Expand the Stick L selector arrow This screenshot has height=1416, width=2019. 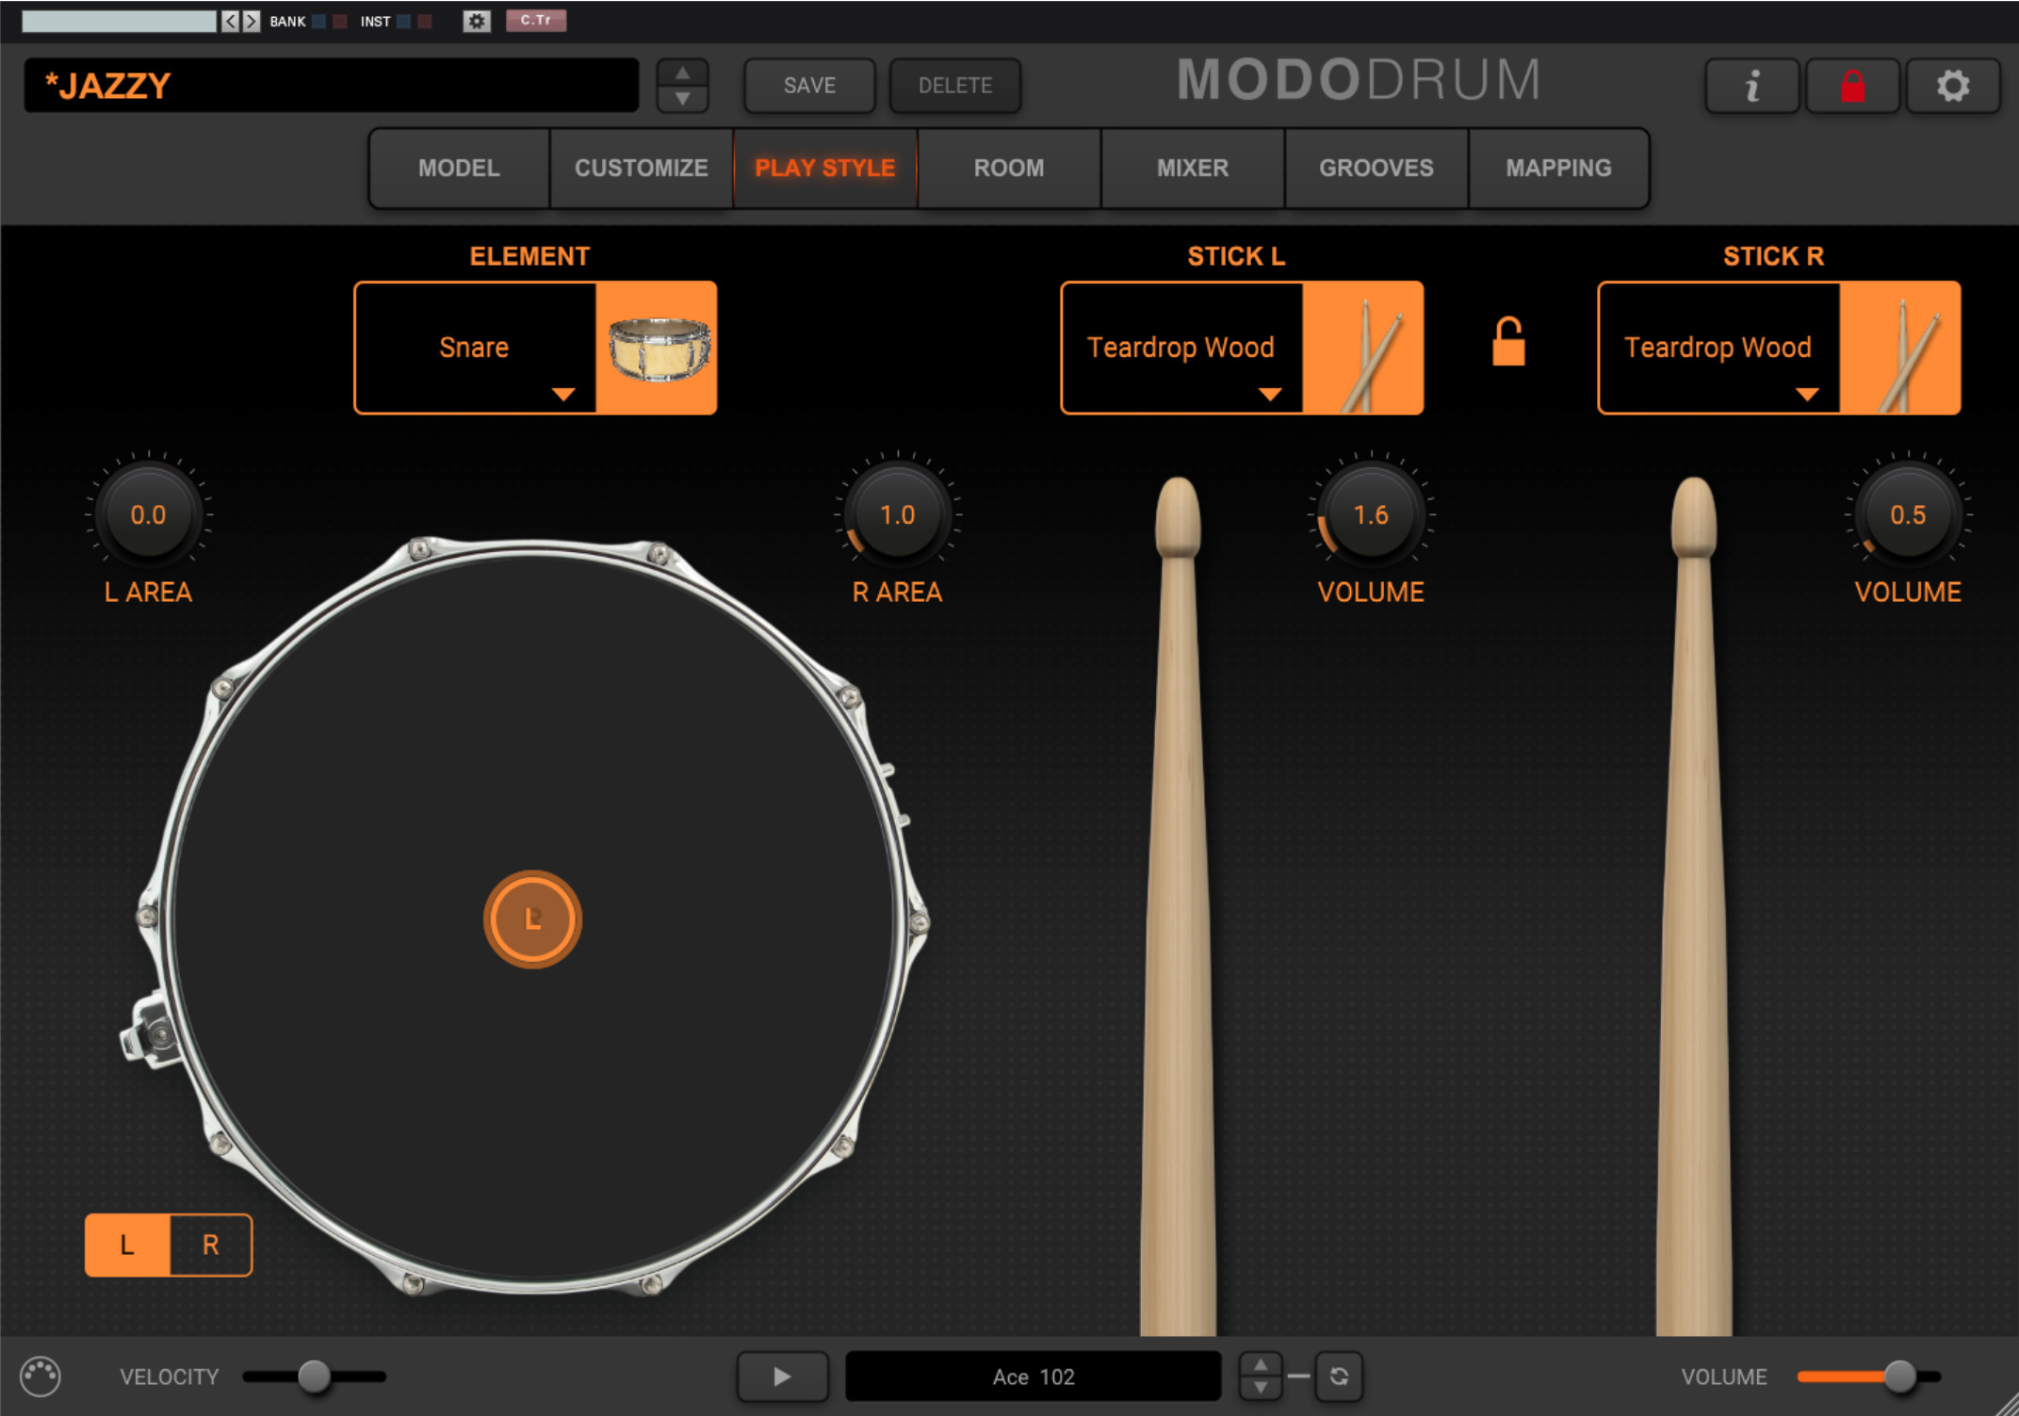pyautogui.click(x=1270, y=394)
